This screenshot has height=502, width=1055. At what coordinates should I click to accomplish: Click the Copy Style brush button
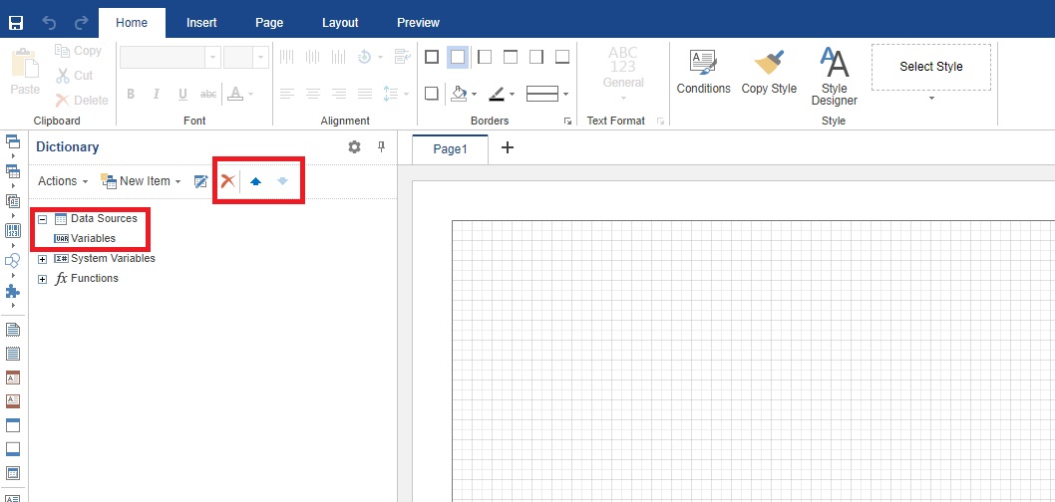[769, 72]
